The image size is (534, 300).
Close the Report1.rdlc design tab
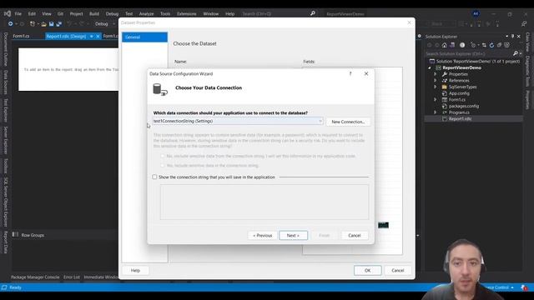(x=98, y=36)
